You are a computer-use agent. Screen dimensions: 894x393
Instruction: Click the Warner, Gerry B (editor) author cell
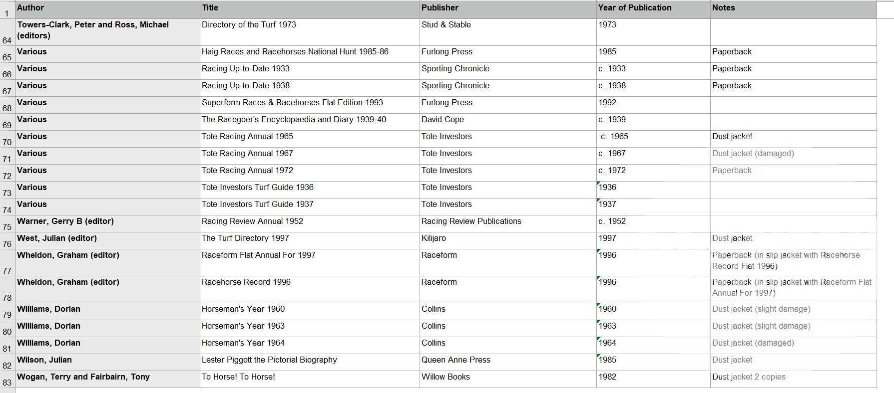click(x=107, y=224)
